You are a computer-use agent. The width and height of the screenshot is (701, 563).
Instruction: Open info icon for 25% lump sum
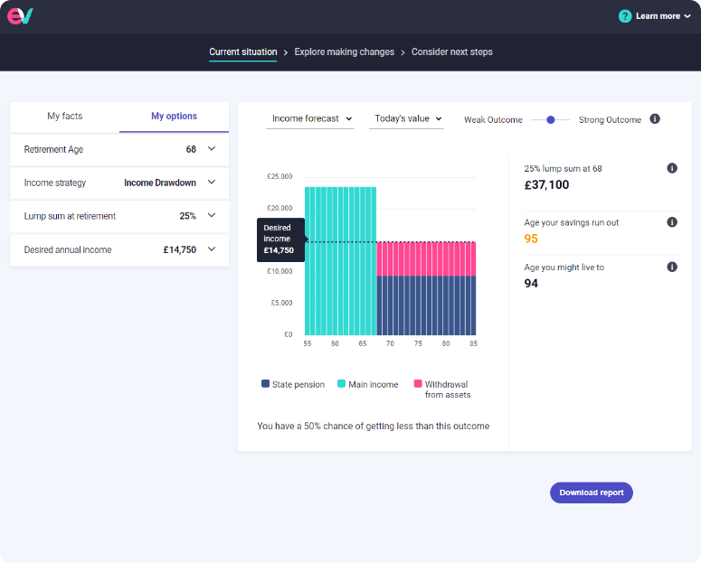pyautogui.click(x=672, y=168)
